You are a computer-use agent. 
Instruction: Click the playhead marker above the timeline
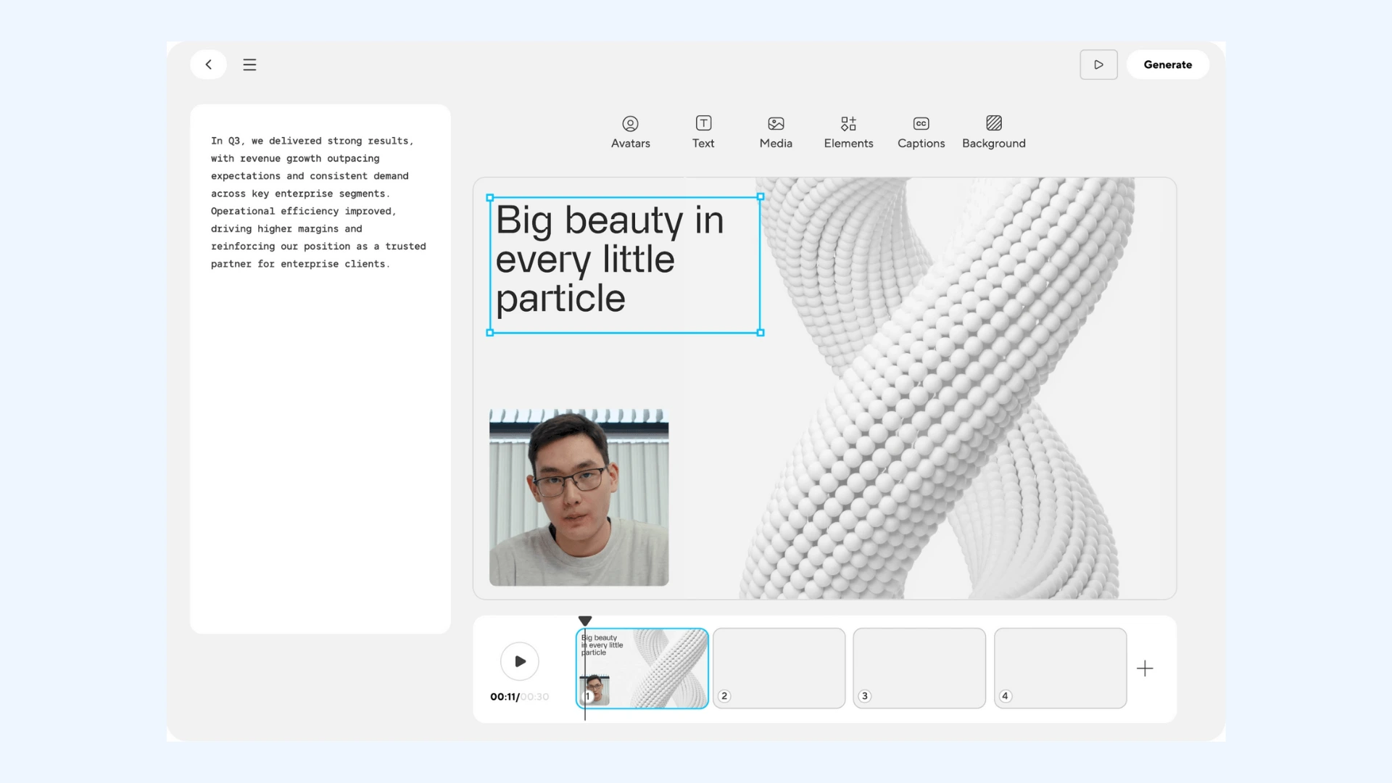[x=585, y=621]
